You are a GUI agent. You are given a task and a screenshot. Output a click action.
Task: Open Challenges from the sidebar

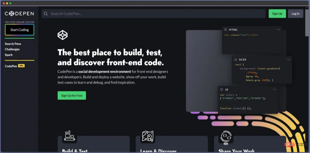tap(12, 49)
